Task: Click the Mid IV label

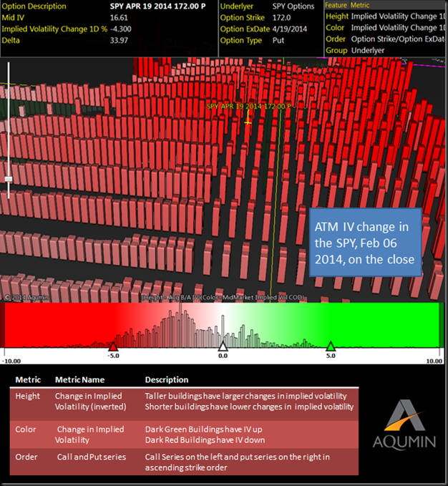Action: [13, 18]
